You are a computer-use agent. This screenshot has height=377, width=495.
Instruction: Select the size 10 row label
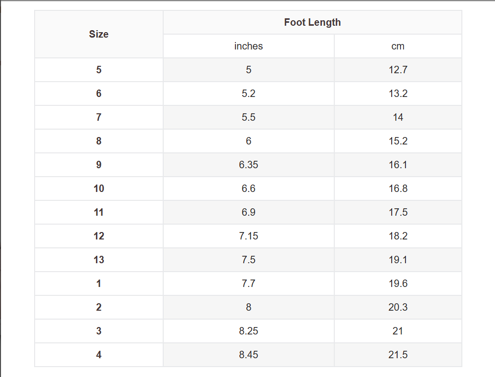tap(99, 188)
